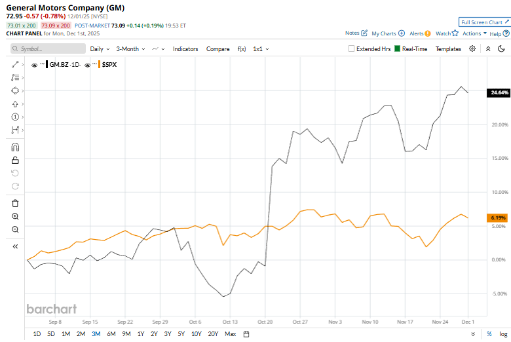
Task: Zoom in on the chart
Action: tap(15, 216)
